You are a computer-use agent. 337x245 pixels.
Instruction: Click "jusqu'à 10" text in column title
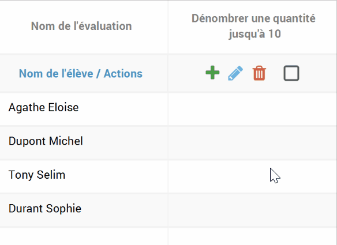click(254, 34)
